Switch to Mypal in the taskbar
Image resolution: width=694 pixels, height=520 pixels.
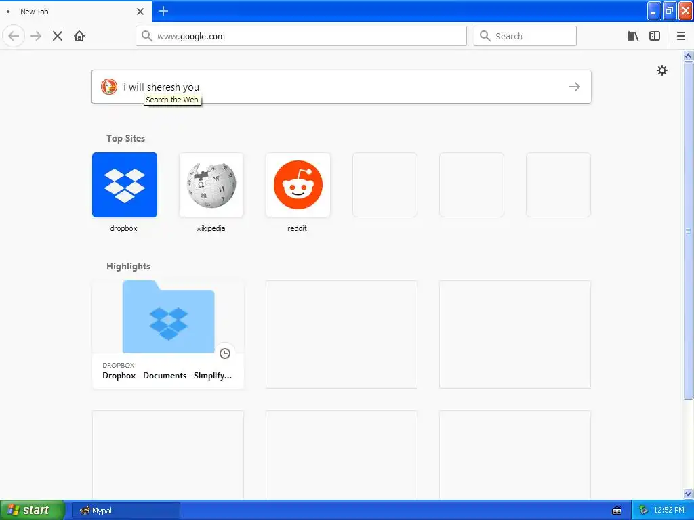click(125, 511)
